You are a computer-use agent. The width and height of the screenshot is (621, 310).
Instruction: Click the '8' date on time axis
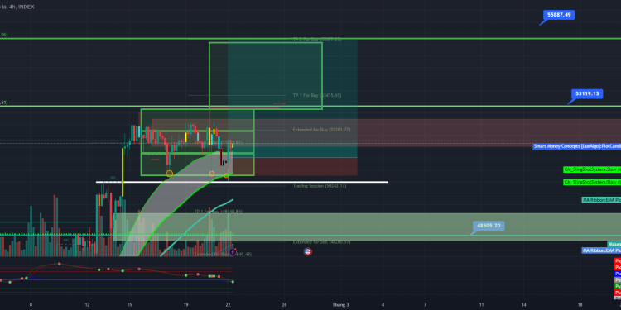tap(31, 305)
